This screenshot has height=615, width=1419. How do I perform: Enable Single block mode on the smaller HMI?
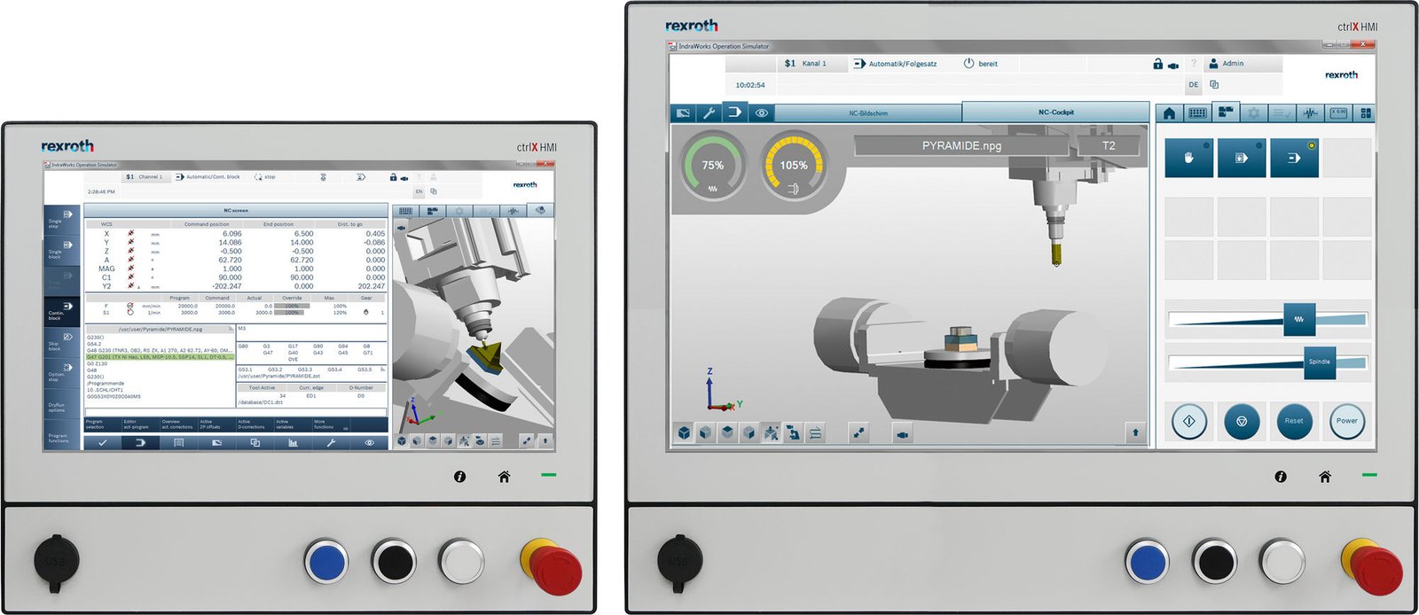62,250
